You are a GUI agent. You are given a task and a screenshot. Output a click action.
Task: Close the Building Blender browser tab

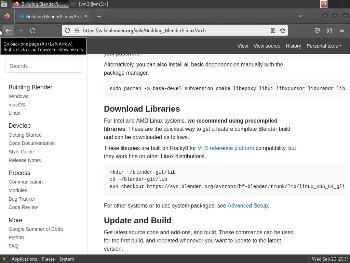coord(86,16)
